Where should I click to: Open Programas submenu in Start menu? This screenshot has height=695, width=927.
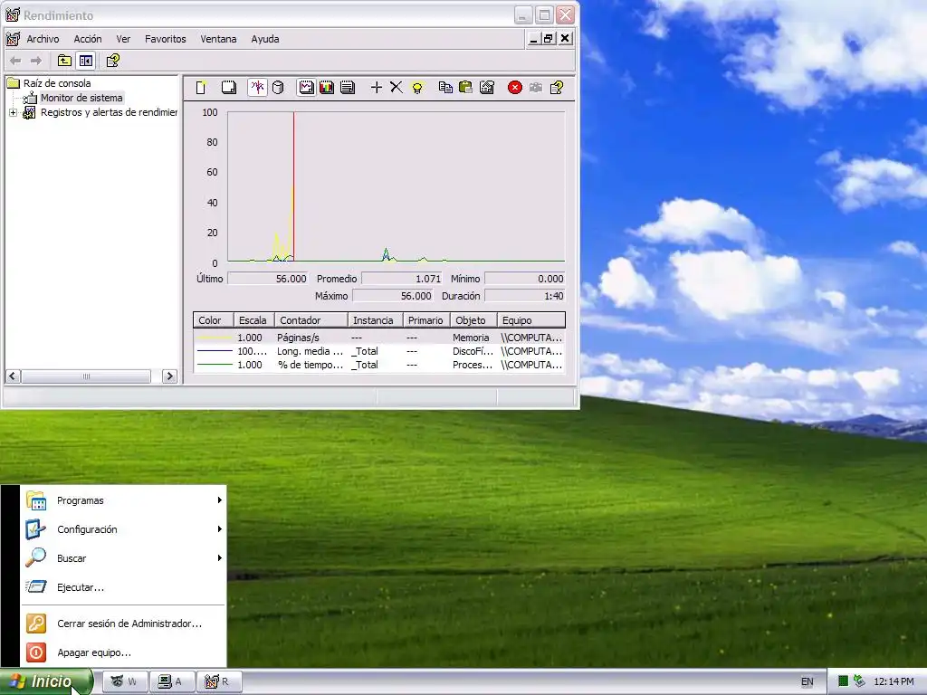pos(123,500)
